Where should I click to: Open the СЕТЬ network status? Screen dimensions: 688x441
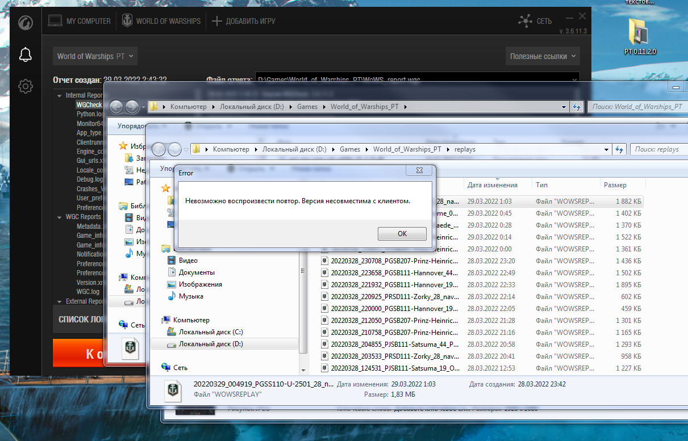coord(535,21)
